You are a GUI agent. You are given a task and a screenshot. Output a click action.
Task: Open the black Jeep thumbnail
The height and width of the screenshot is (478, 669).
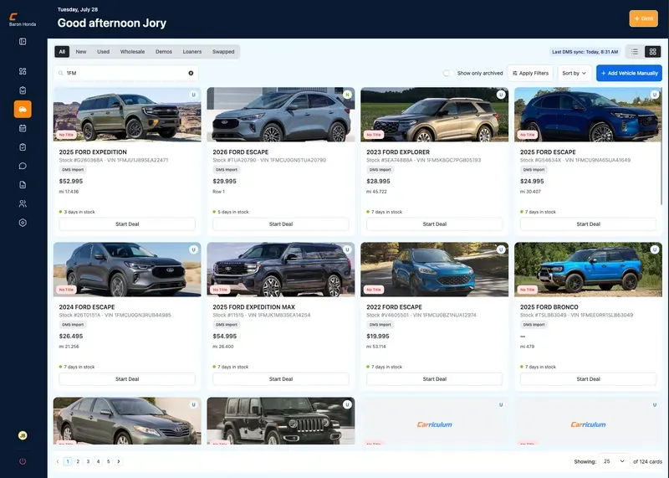pos(281,421)
